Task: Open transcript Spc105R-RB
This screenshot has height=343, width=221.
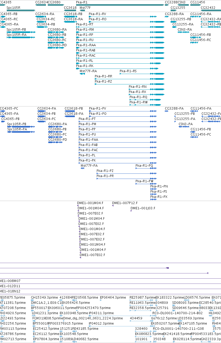Action: [x=16, y=29]
